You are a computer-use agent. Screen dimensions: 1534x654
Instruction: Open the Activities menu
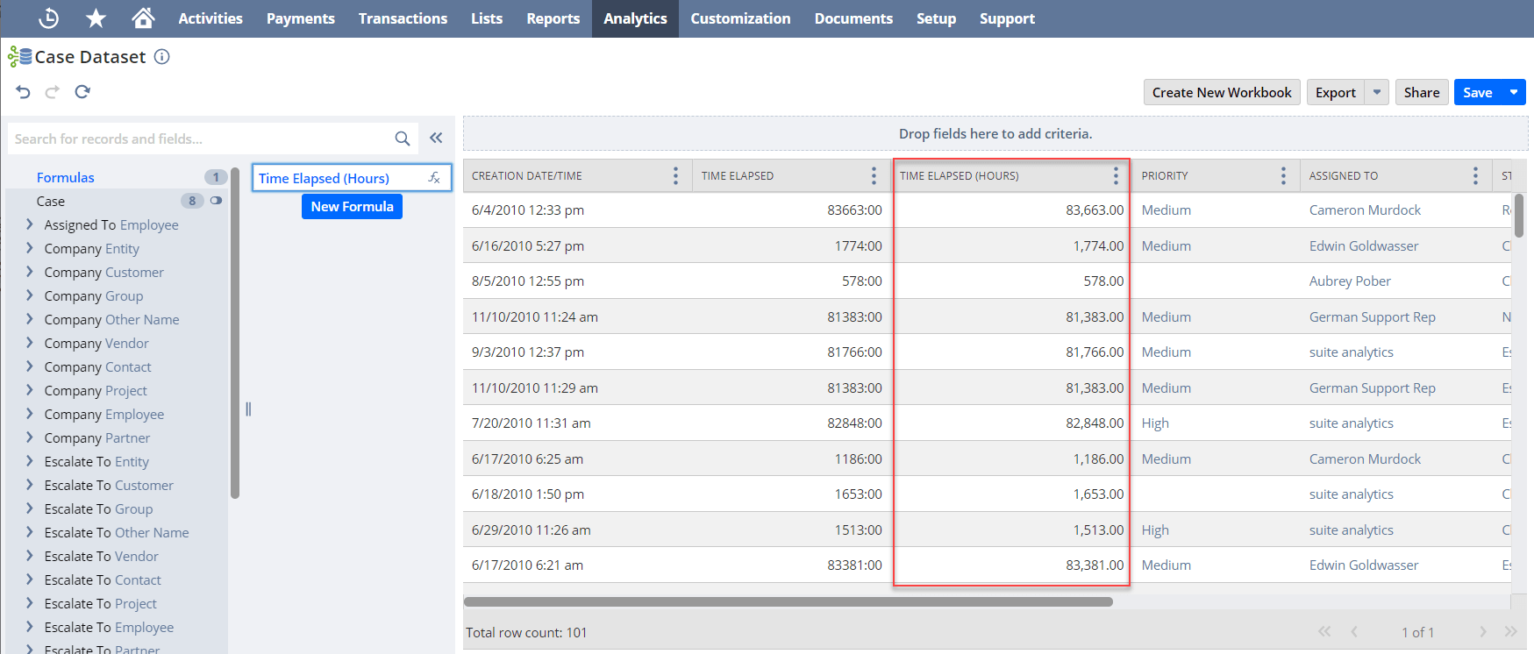[x=210, y=18]
